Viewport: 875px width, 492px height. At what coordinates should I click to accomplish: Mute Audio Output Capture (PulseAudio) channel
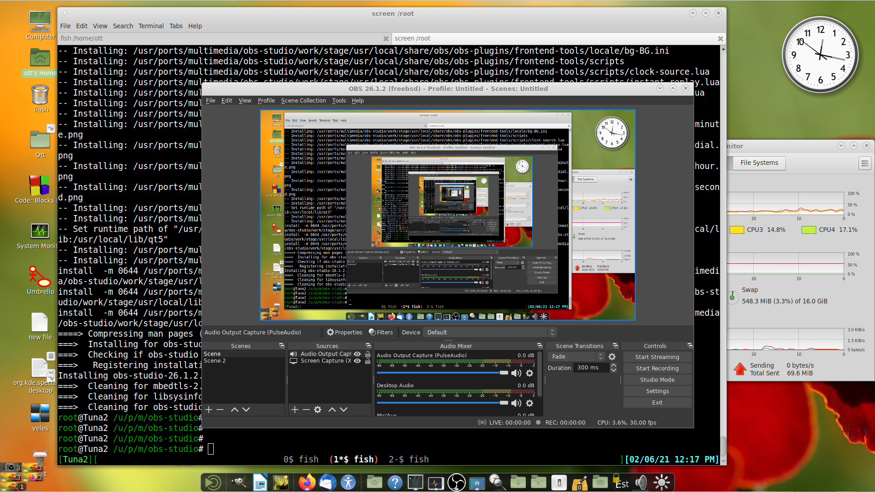pos(516,374)
